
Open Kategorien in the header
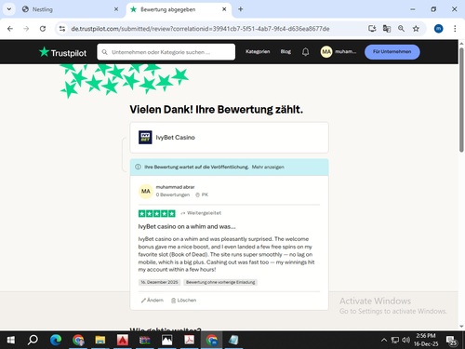click(258, 51)
